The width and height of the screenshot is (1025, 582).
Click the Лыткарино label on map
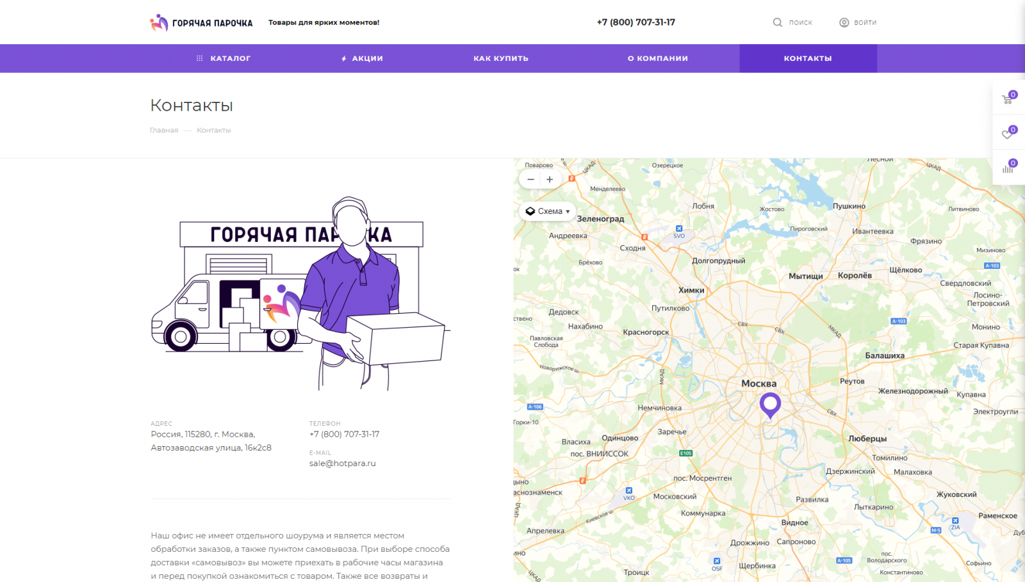pos(873,506)
